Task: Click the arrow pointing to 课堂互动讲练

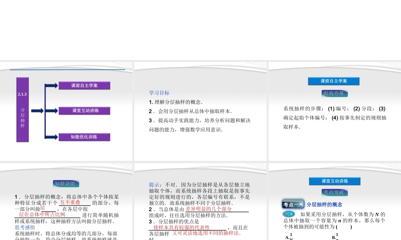Action: point(51,111)
